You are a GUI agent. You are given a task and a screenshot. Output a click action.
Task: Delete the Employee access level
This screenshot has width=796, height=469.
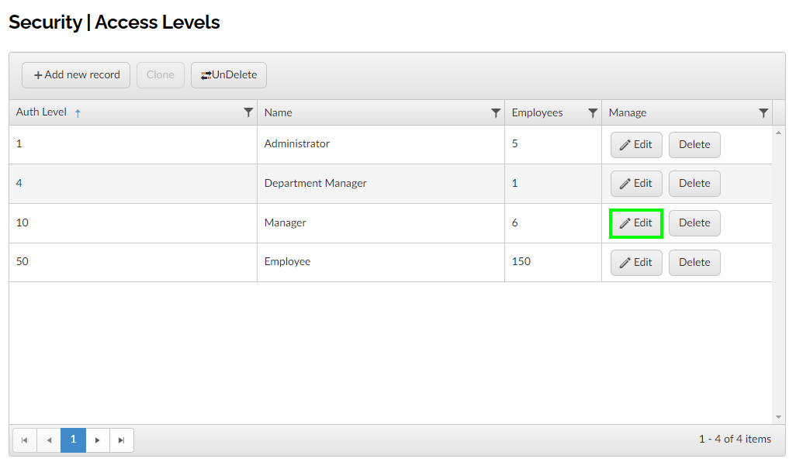694,262
